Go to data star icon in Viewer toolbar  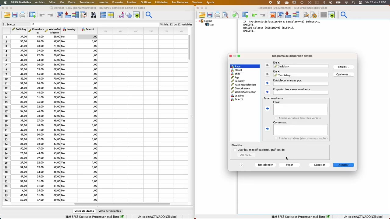pyautogui.click(x=273, y=15)
